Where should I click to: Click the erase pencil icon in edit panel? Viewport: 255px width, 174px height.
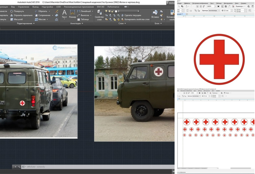56,11
